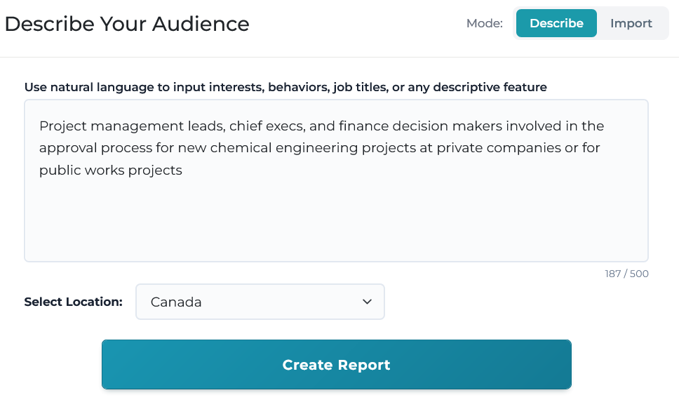Click the Canada value in location selector
The image size is (679, 402).
pyautogui.click(x=176, y=302)
